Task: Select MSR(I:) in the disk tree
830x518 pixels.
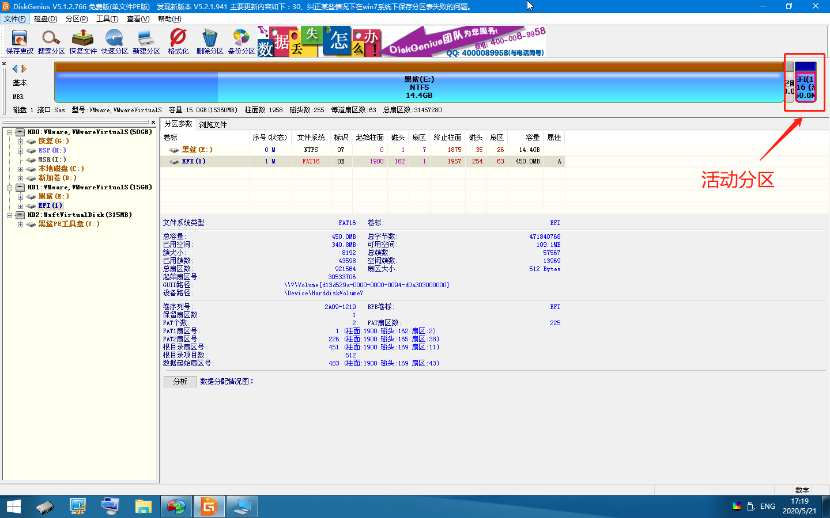Action: point(52,159)
